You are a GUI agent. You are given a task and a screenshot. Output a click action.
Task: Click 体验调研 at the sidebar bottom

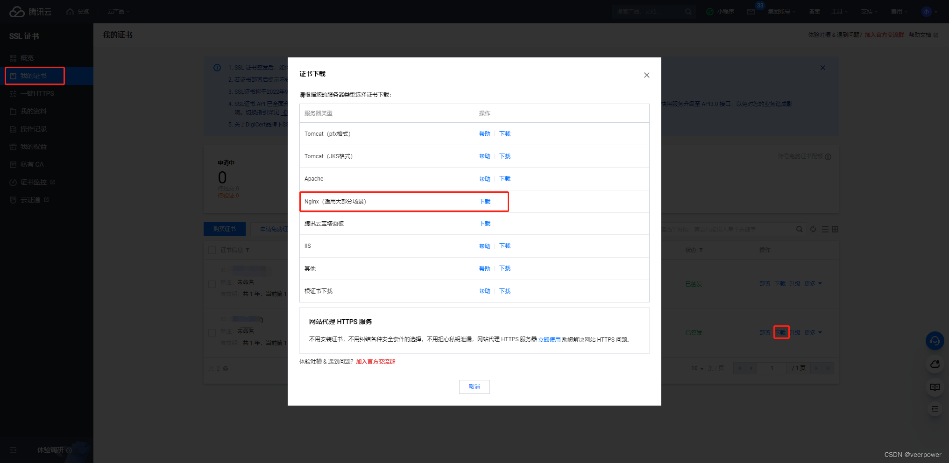[54, 450]
